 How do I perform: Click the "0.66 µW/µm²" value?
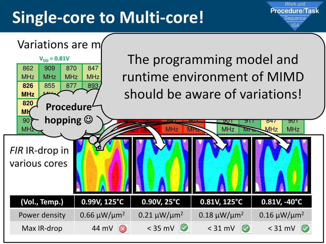coord(103,215)
